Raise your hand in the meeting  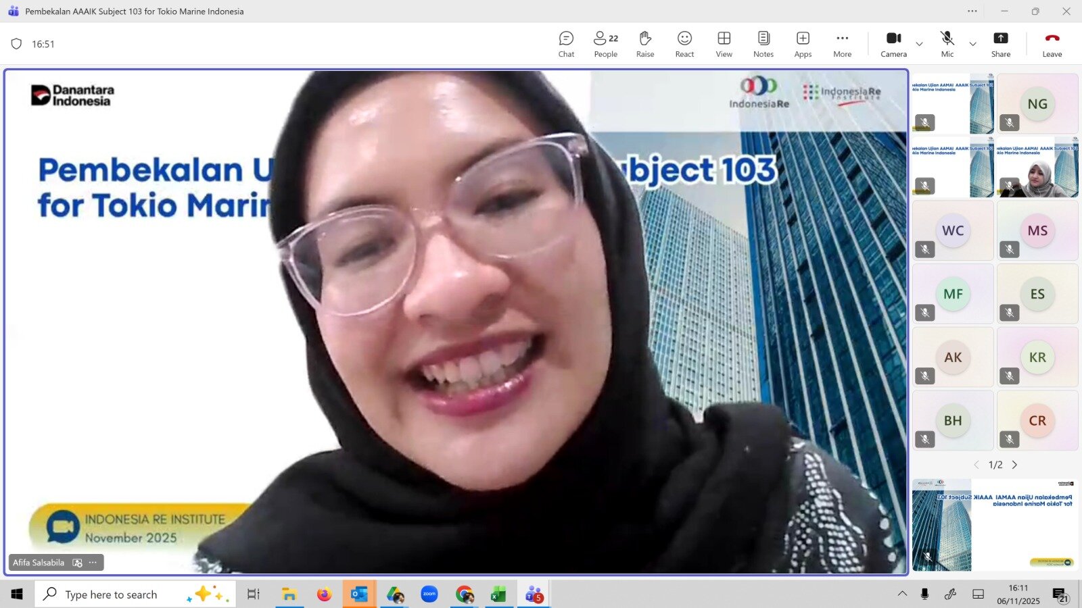pyautogui.click(x=644, y=44)
